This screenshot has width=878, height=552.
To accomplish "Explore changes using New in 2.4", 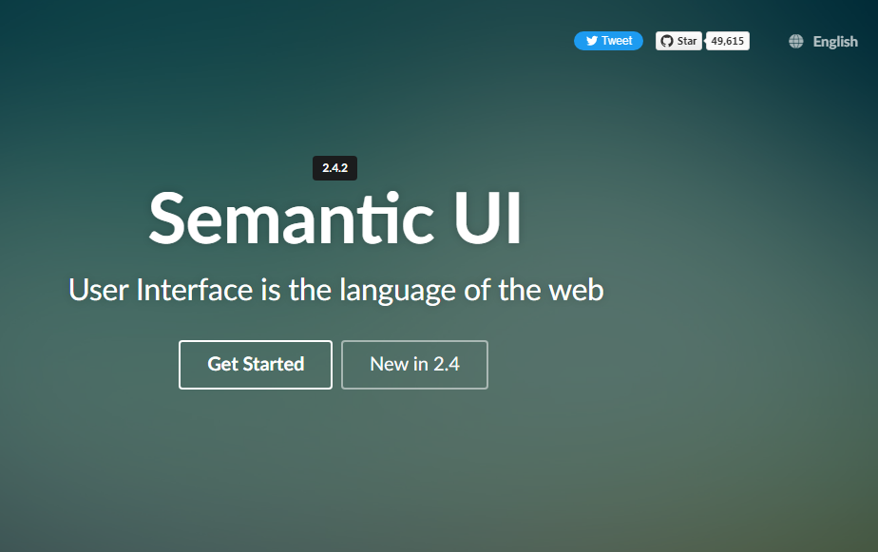I will [x=414, y=364].
